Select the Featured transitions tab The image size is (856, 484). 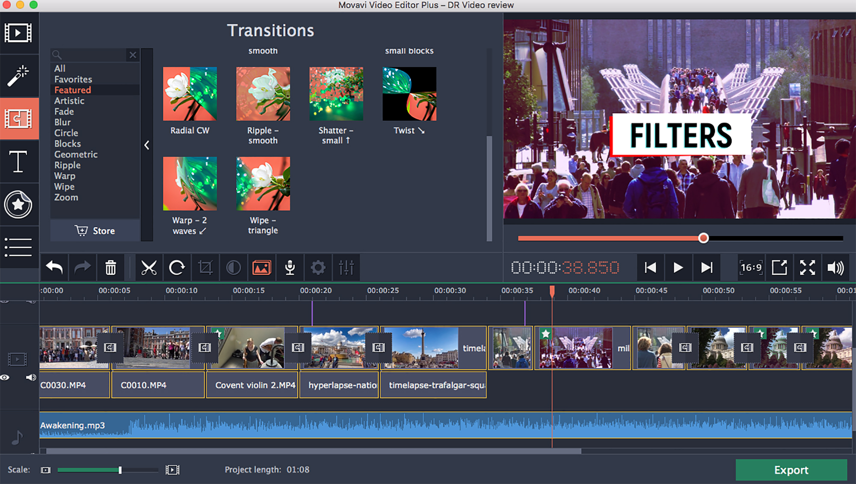point(73,89)
